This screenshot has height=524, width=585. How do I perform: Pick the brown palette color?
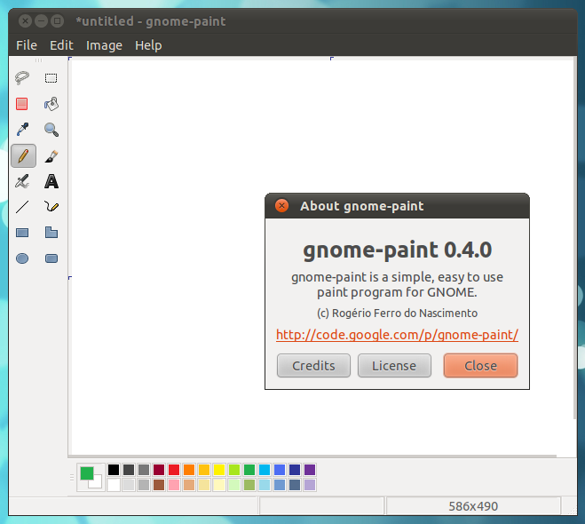159,485
